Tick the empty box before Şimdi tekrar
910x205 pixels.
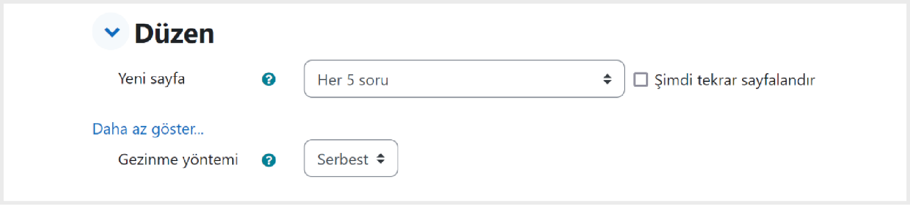(641, 79)
